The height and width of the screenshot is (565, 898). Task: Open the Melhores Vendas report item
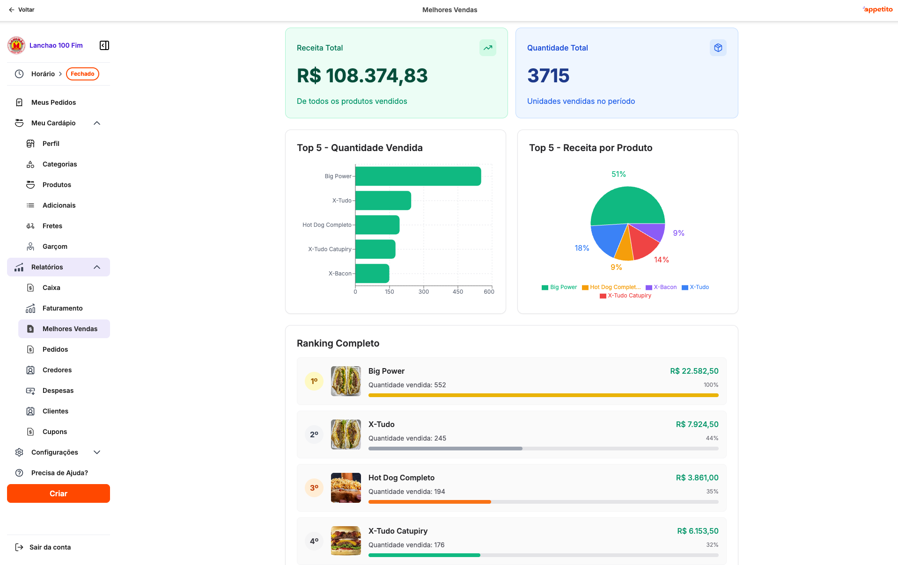coord(64,329)
